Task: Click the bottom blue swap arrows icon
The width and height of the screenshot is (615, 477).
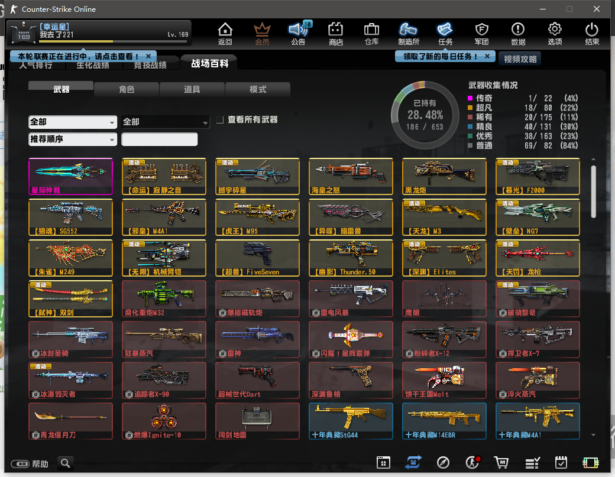Action: point(413,462)
